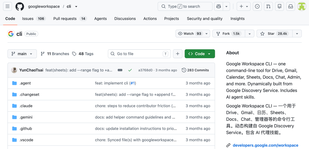Screen dimensions: 309x149
Task: Click the .agent folder icon
Action: 14,83
